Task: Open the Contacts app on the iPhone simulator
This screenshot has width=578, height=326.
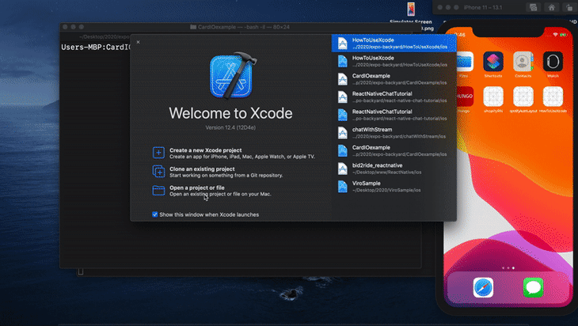Action: [522, 63]
